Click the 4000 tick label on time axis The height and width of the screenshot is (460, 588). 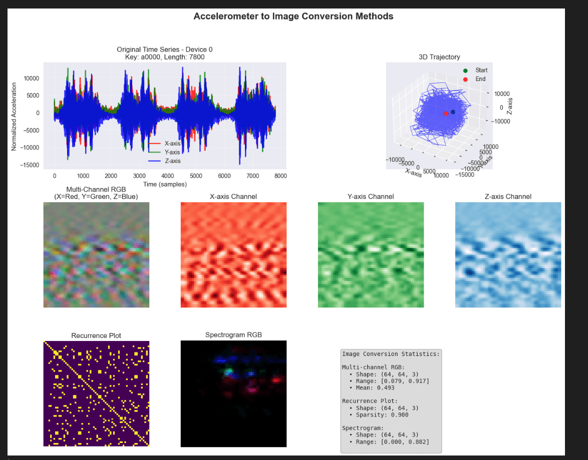168,175
